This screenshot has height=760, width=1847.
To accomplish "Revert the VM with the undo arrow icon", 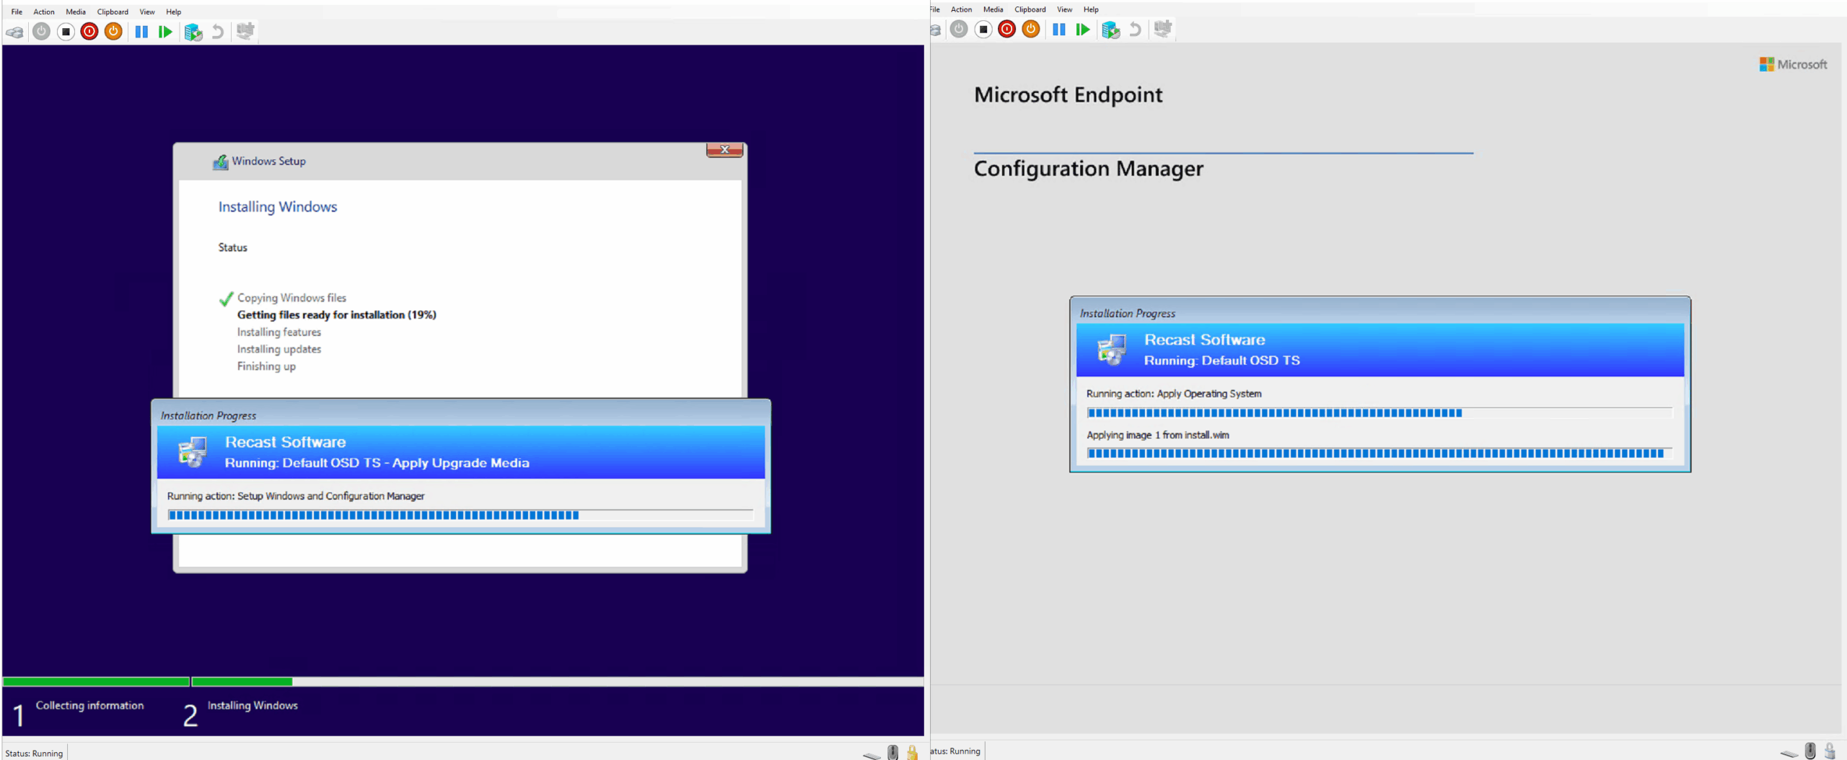I will 217,31.
